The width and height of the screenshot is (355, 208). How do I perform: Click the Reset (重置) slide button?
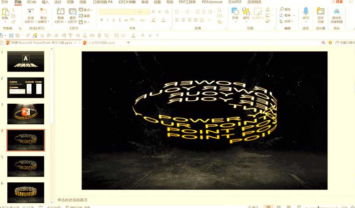(x=84, y=16)
